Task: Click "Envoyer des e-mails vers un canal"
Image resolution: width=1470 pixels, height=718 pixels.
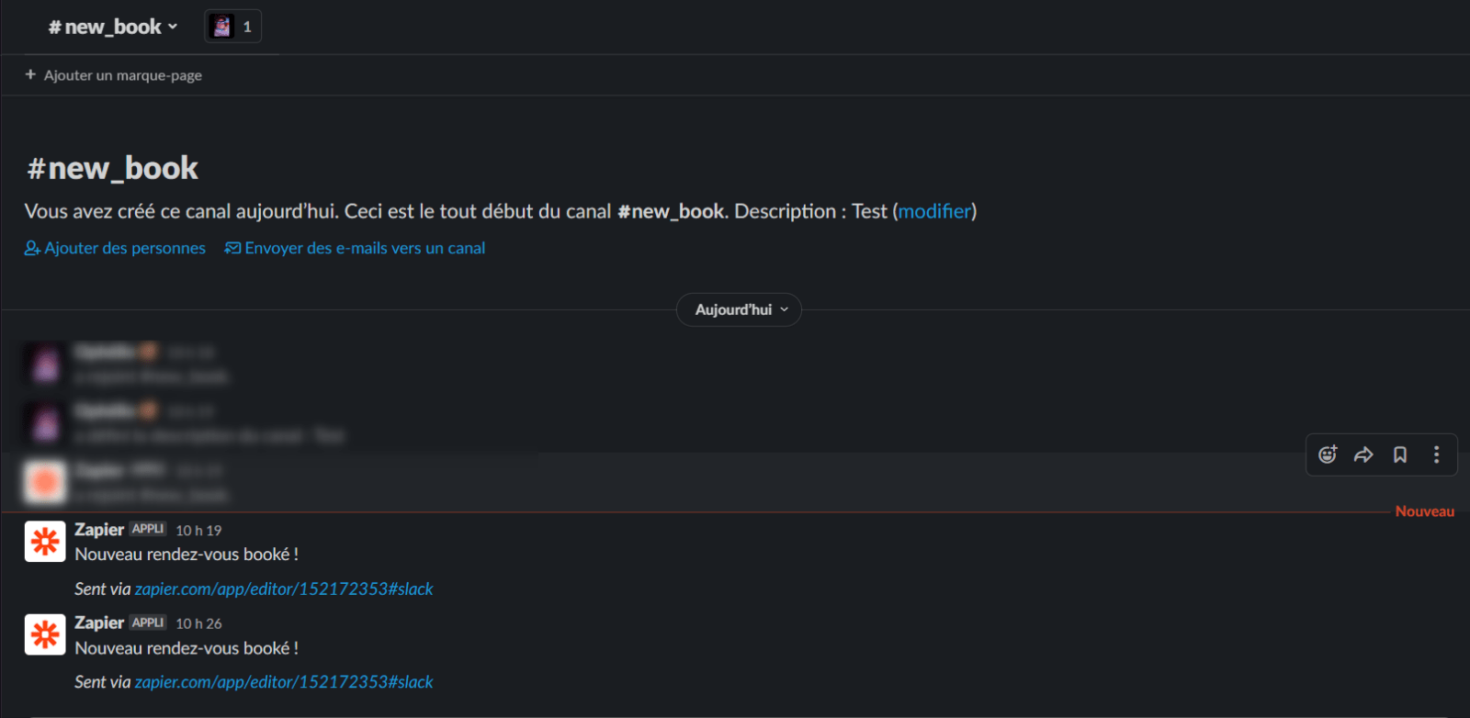Action: coord(365,248)
